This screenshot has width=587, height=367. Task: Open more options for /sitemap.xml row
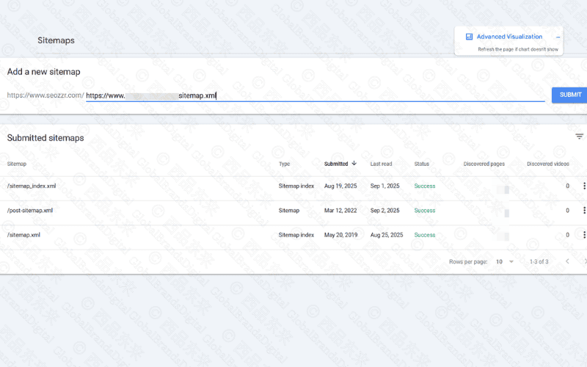click(x=584, y=235)
